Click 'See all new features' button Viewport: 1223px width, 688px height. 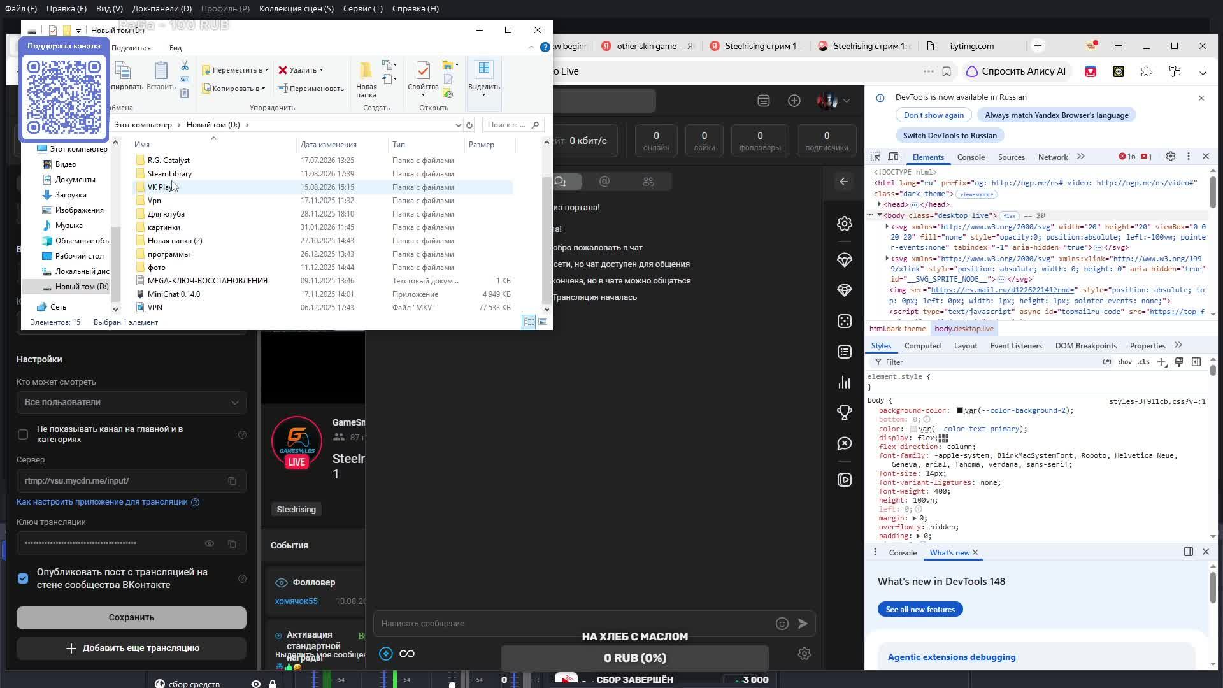point(920,610)
